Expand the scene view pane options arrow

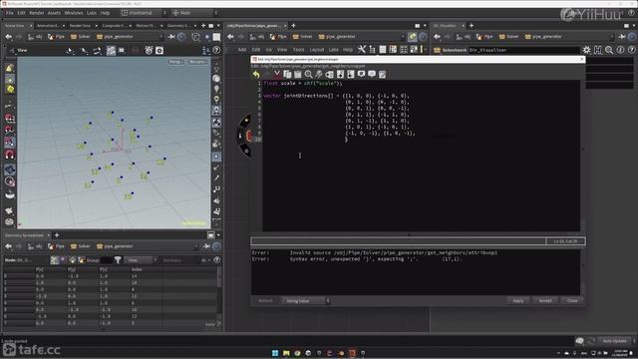(x=218, y=26)
